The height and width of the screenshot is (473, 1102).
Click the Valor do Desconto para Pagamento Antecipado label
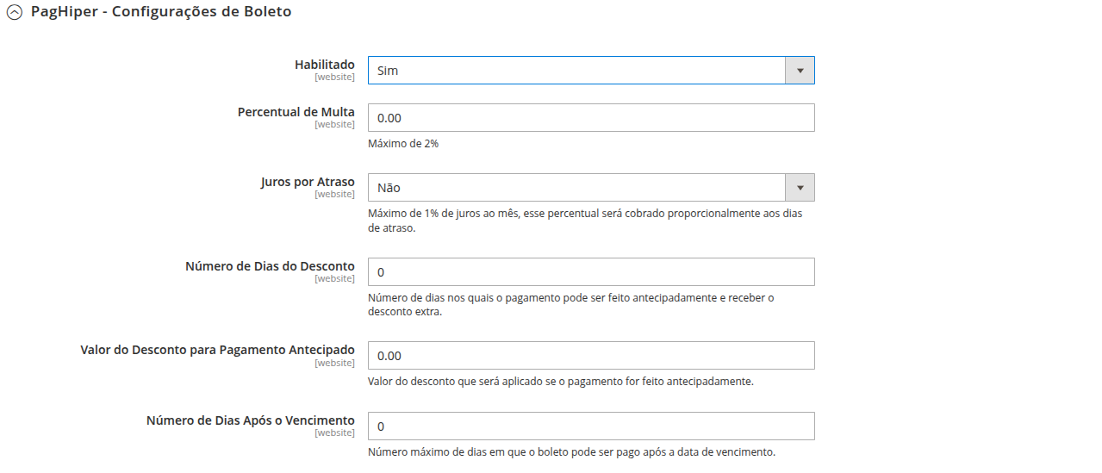(217, 350)
